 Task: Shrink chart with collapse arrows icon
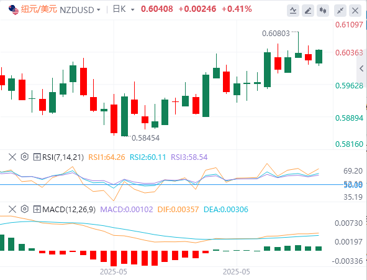(340, 11)
